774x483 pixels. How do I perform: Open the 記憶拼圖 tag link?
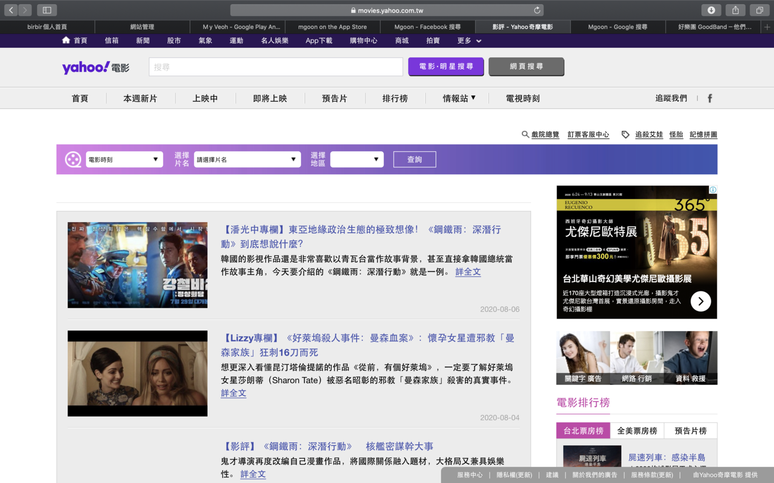(x=704, y=135)
